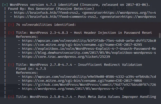Click the '74 vulnerabilities identified' text
The height and width of the screenshot is (104, 161).
click(46, 25)
